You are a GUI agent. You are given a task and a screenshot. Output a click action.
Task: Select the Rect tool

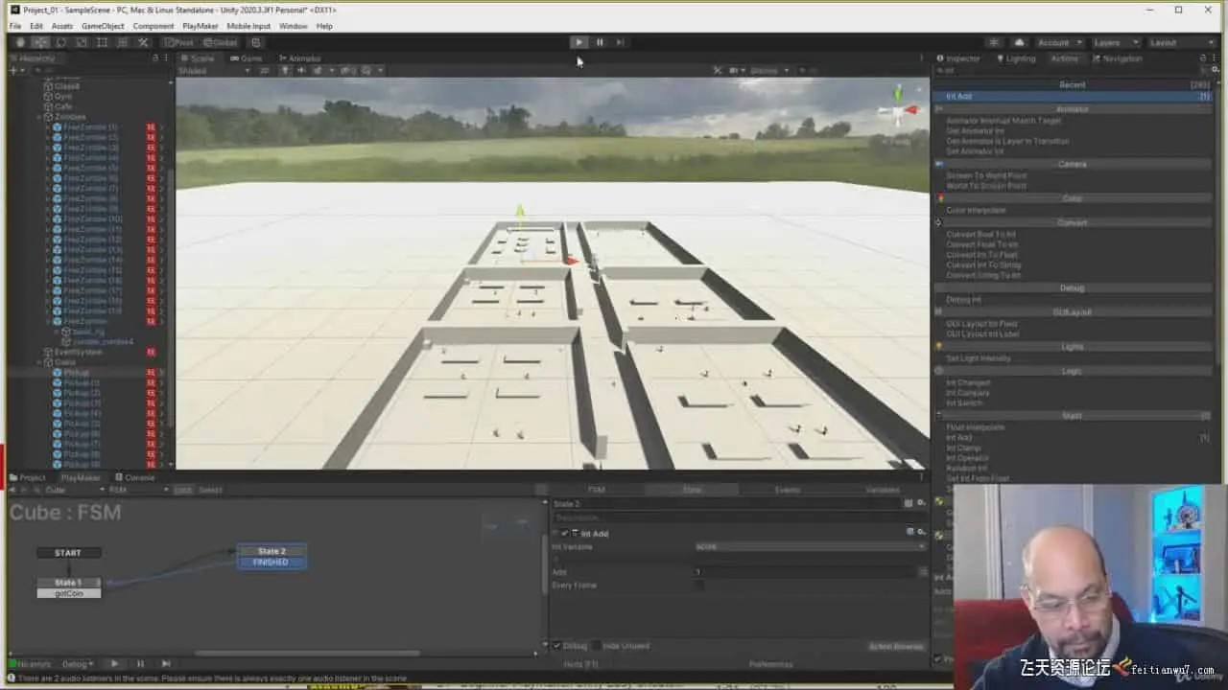click(102, 42)
